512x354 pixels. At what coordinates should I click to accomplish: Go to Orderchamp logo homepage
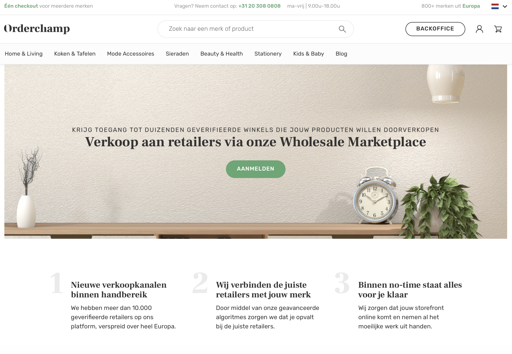point(37,29)
